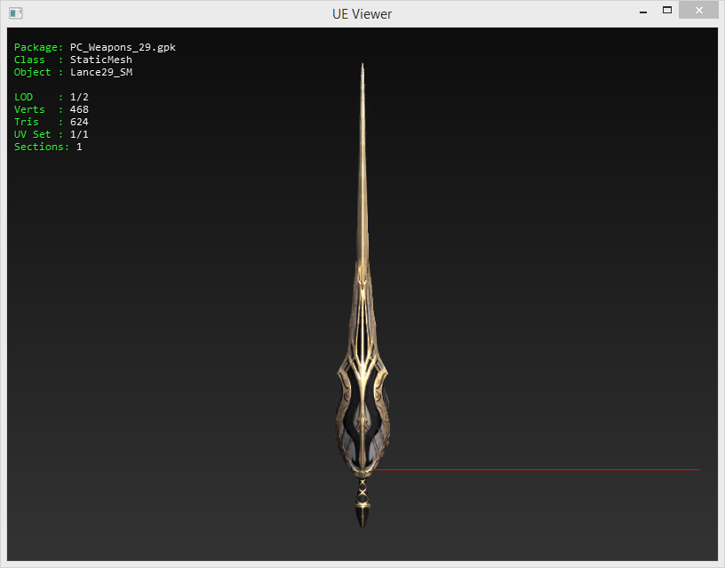Click the StaticMesh class value
Viewport: 725px width, 568px height.
pyautogui.click(x=100, y=60)
